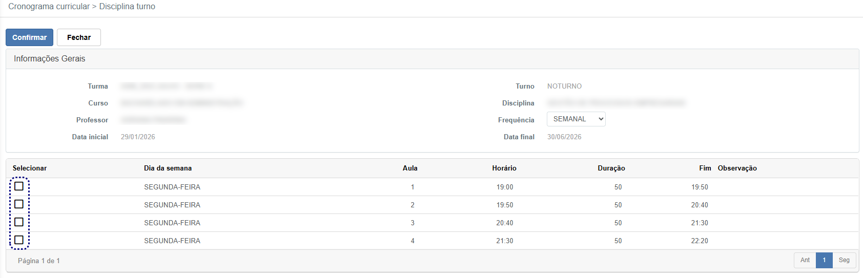The height and width of the screenshot is (278, 863).
Task: Click the Confirmar button
Action: tap(29, 37)
